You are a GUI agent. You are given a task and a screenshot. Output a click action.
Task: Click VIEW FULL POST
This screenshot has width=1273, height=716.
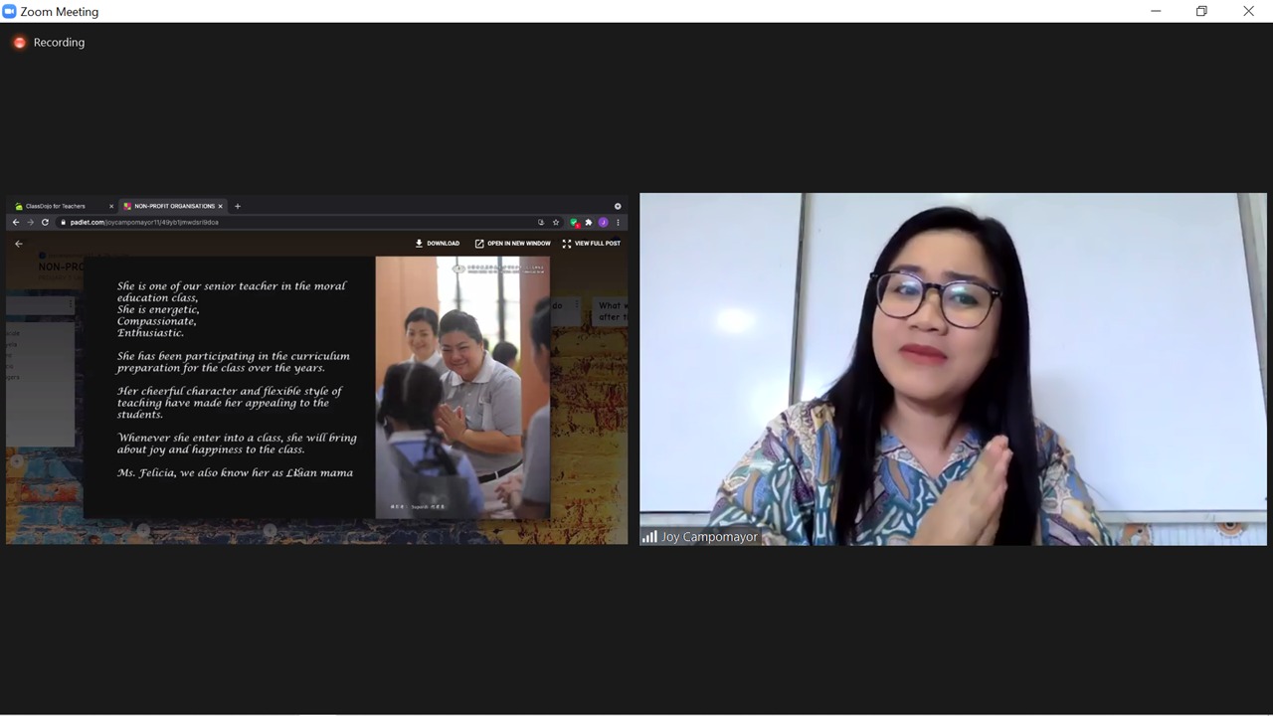[x=592, y=243]
